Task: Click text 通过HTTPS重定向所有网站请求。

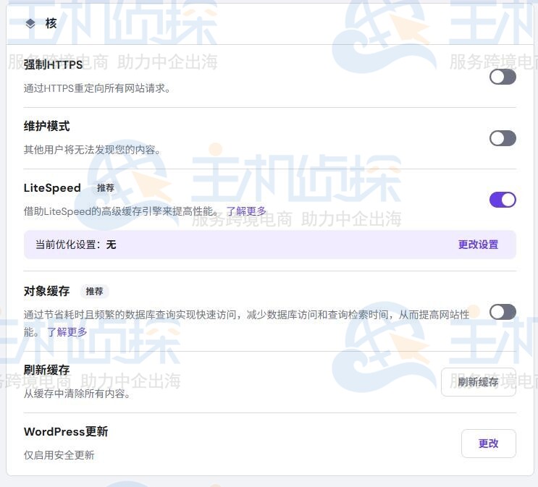Action: click(x=97, y=88)
